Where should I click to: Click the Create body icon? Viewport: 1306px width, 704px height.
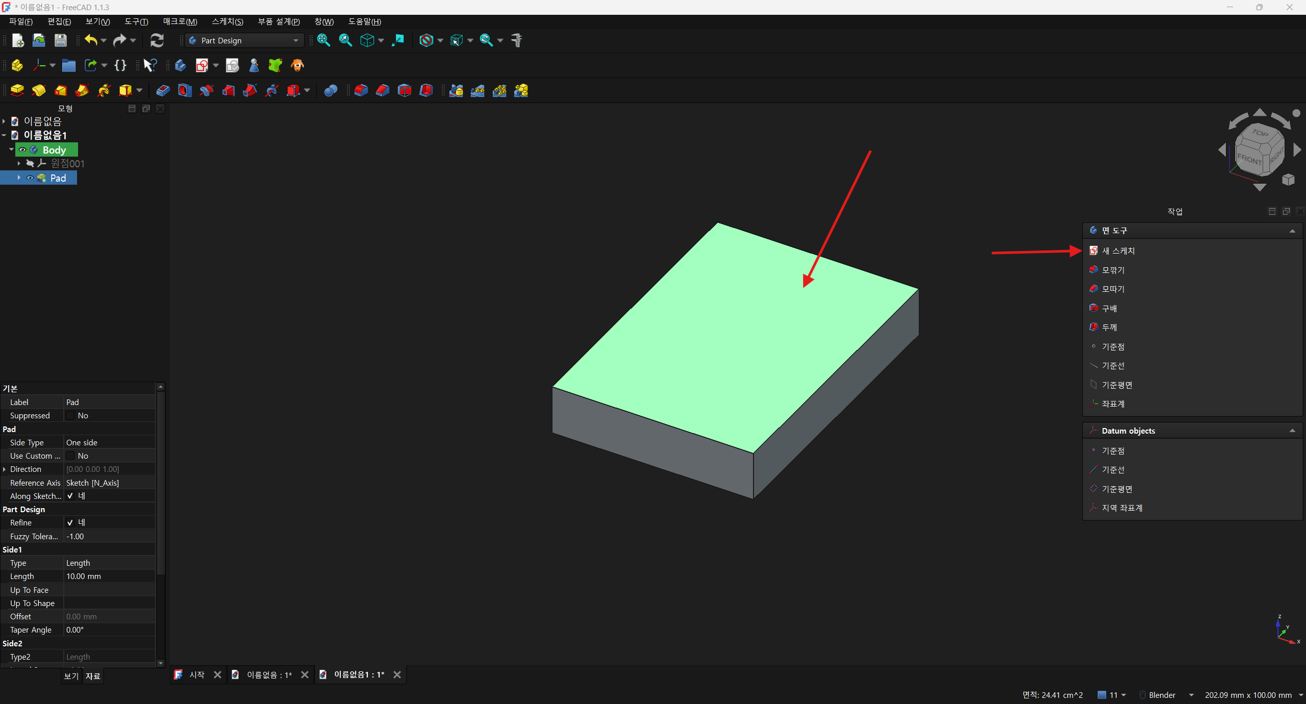pyautogui.click(x=180, y=65)
